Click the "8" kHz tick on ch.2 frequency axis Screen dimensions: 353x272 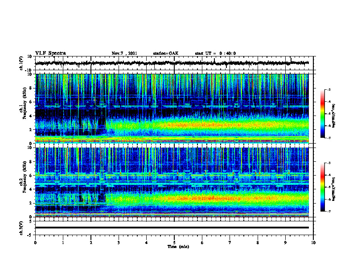[x=31, y=162]
